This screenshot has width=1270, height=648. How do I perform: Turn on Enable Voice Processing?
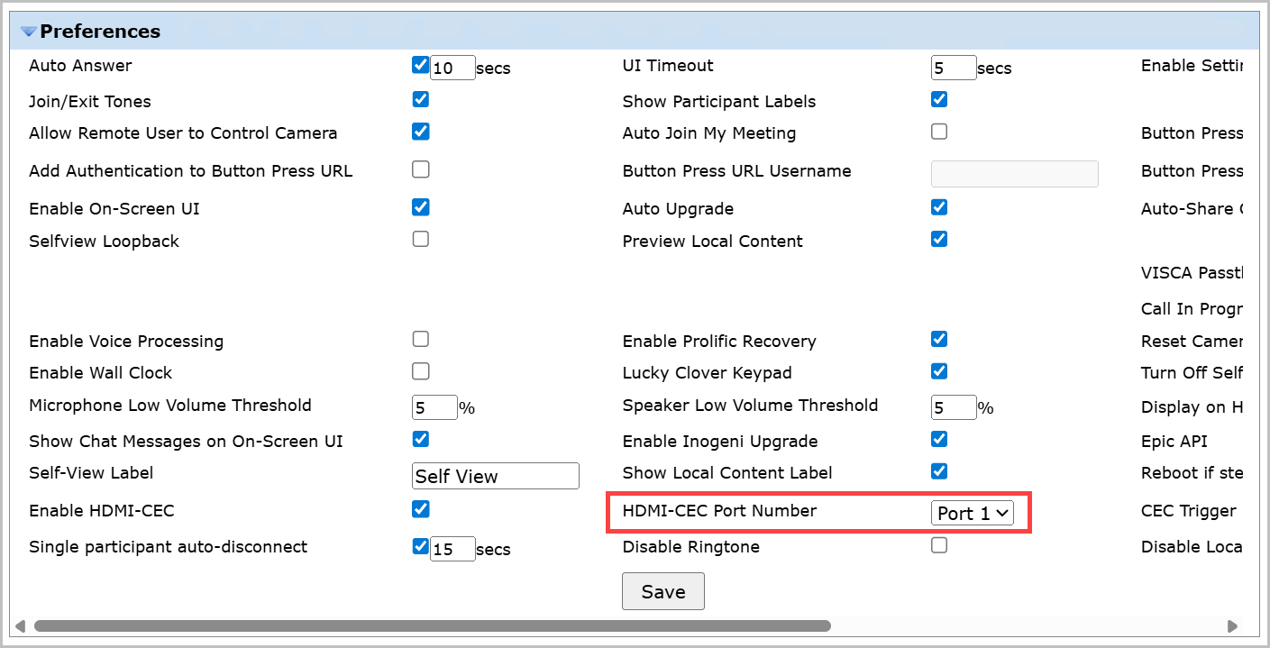pyautogui.click(x=420, y=340)
